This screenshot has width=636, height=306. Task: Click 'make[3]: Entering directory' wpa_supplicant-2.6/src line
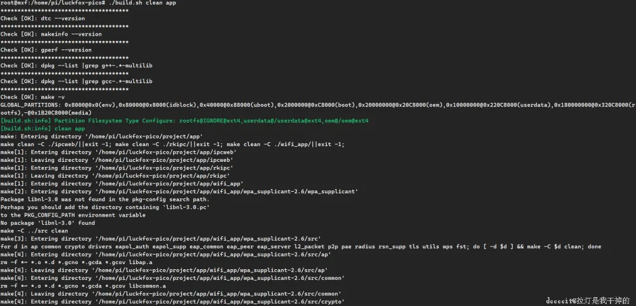pos(161,239)
